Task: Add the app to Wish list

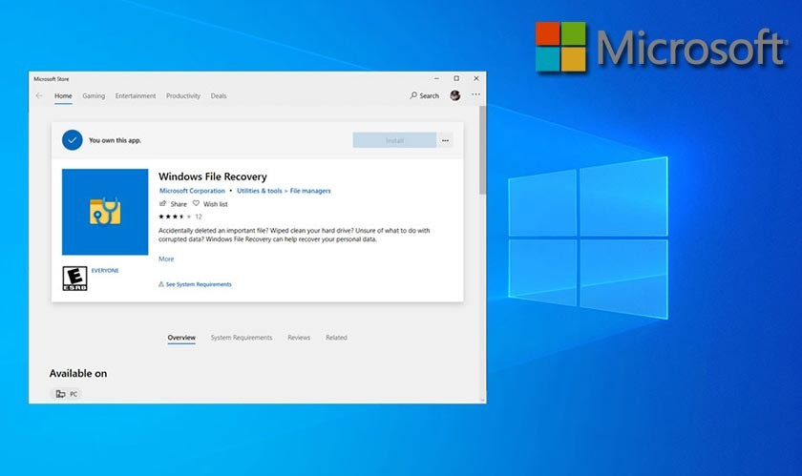Action: point(210,203)
